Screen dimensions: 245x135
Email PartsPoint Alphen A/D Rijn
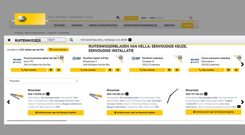110,70
